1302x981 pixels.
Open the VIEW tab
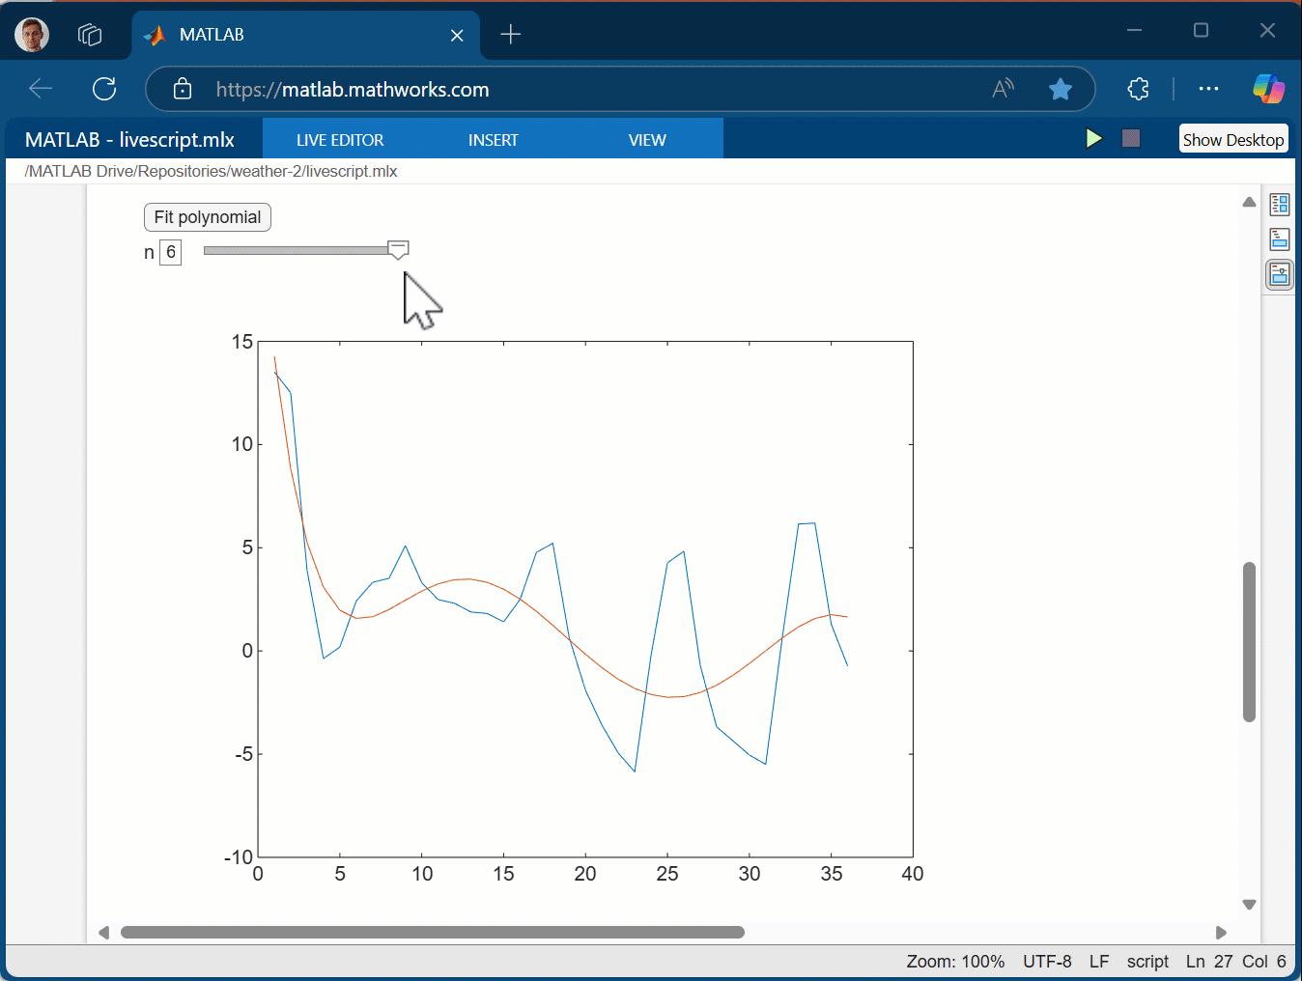coord(646,140)
